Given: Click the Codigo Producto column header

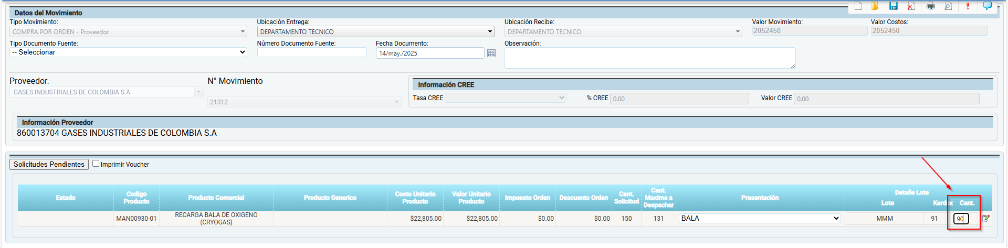Looking at the screenshot, I should [x=136, y=198].
